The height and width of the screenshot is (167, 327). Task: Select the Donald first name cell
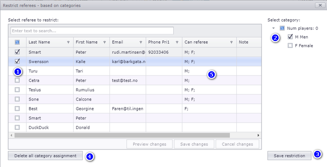(92, 127)
